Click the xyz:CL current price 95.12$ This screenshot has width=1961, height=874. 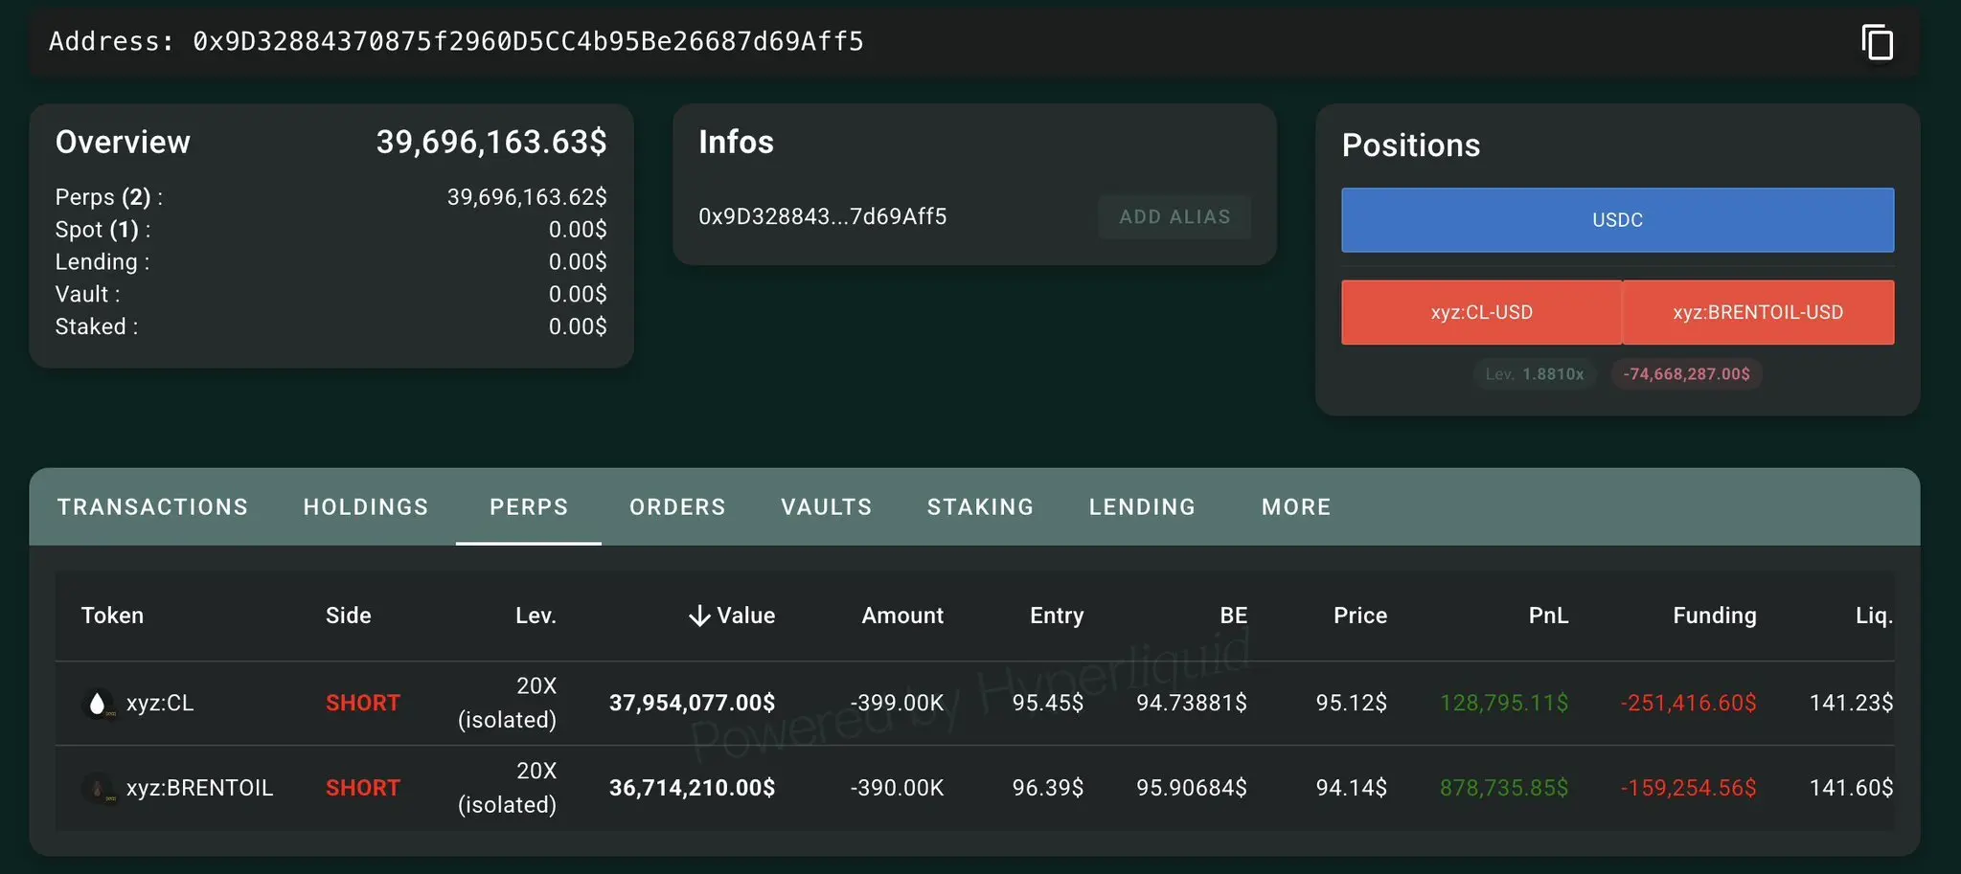1351,704
